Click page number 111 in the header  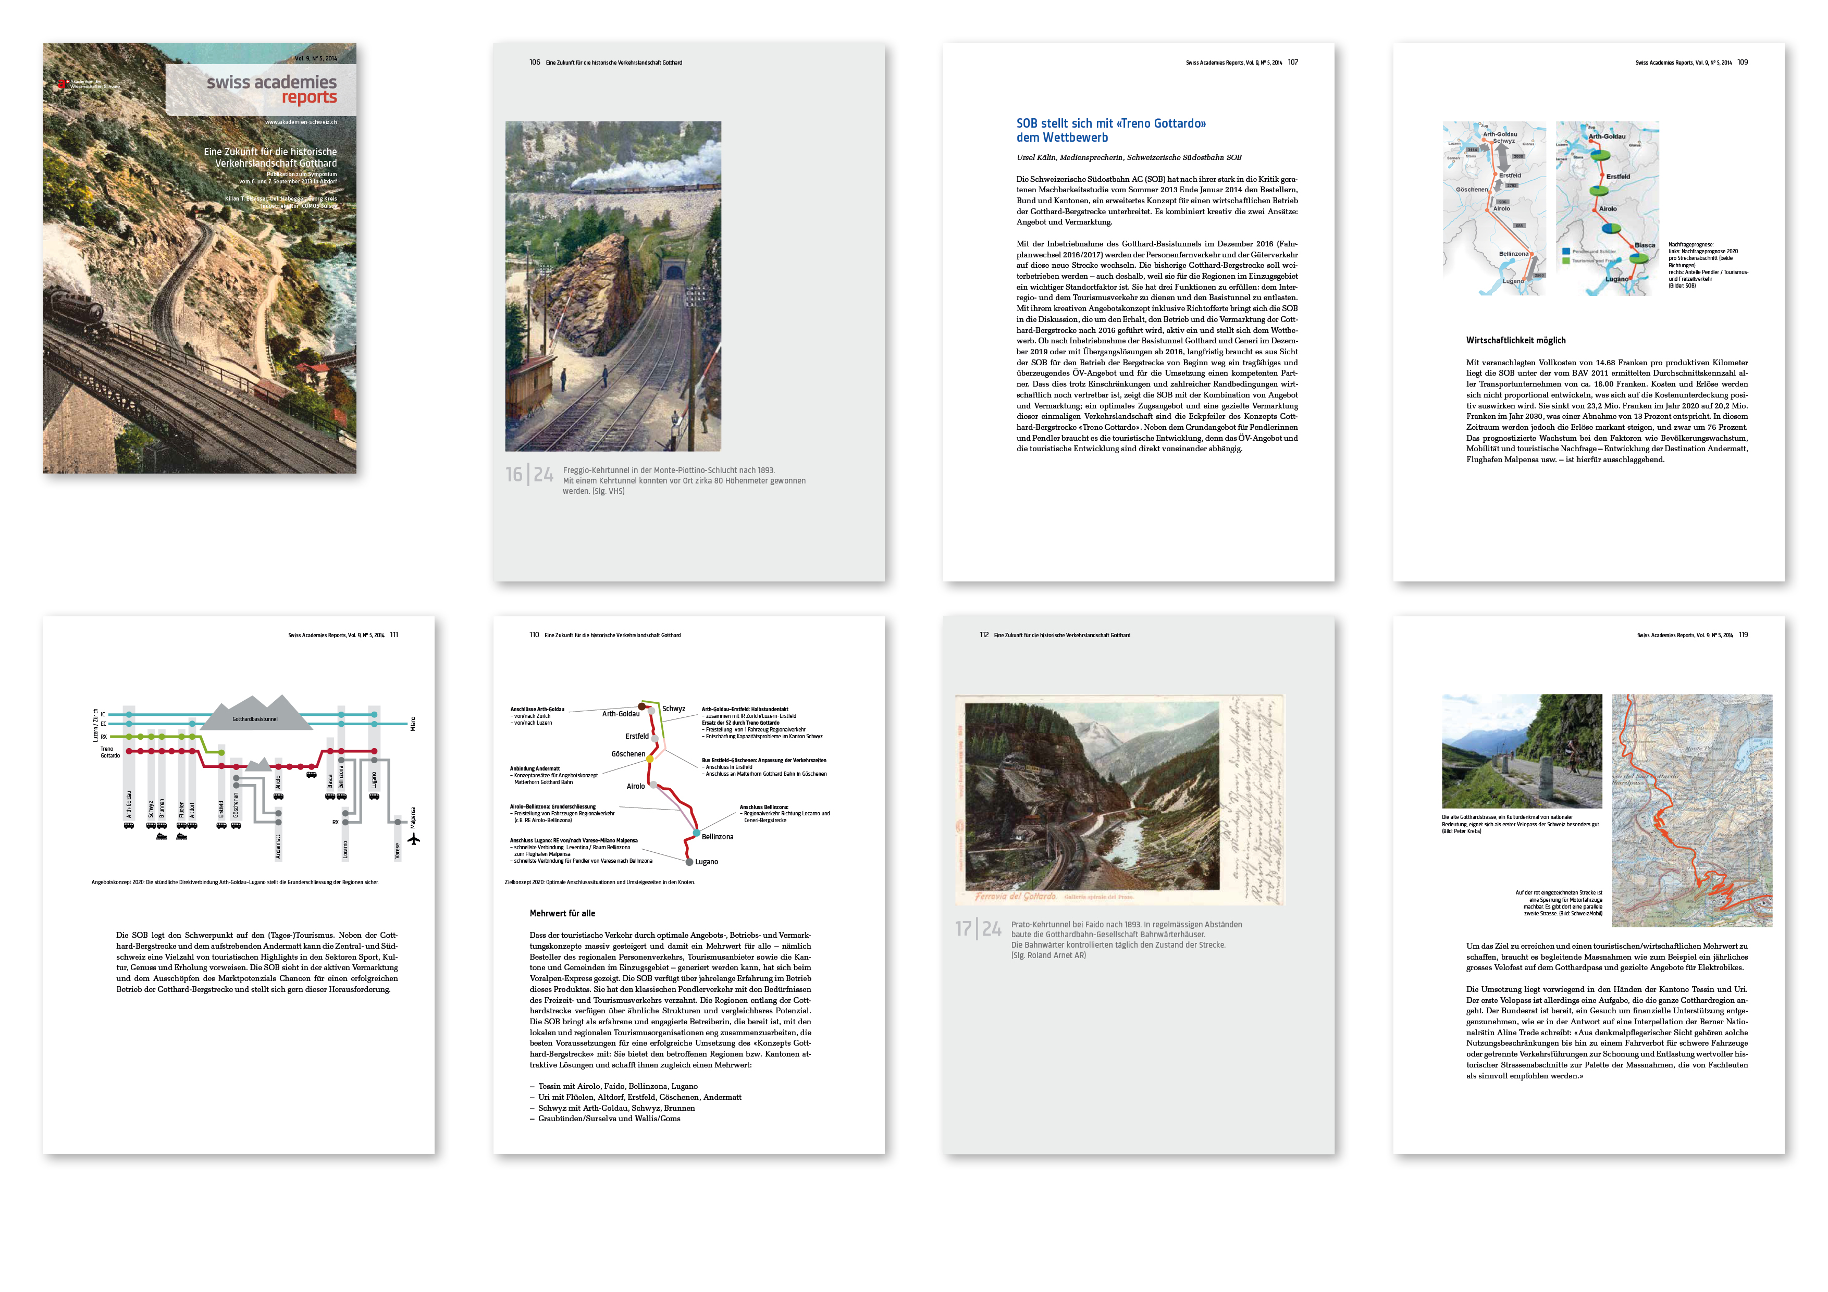pos(394,635)
